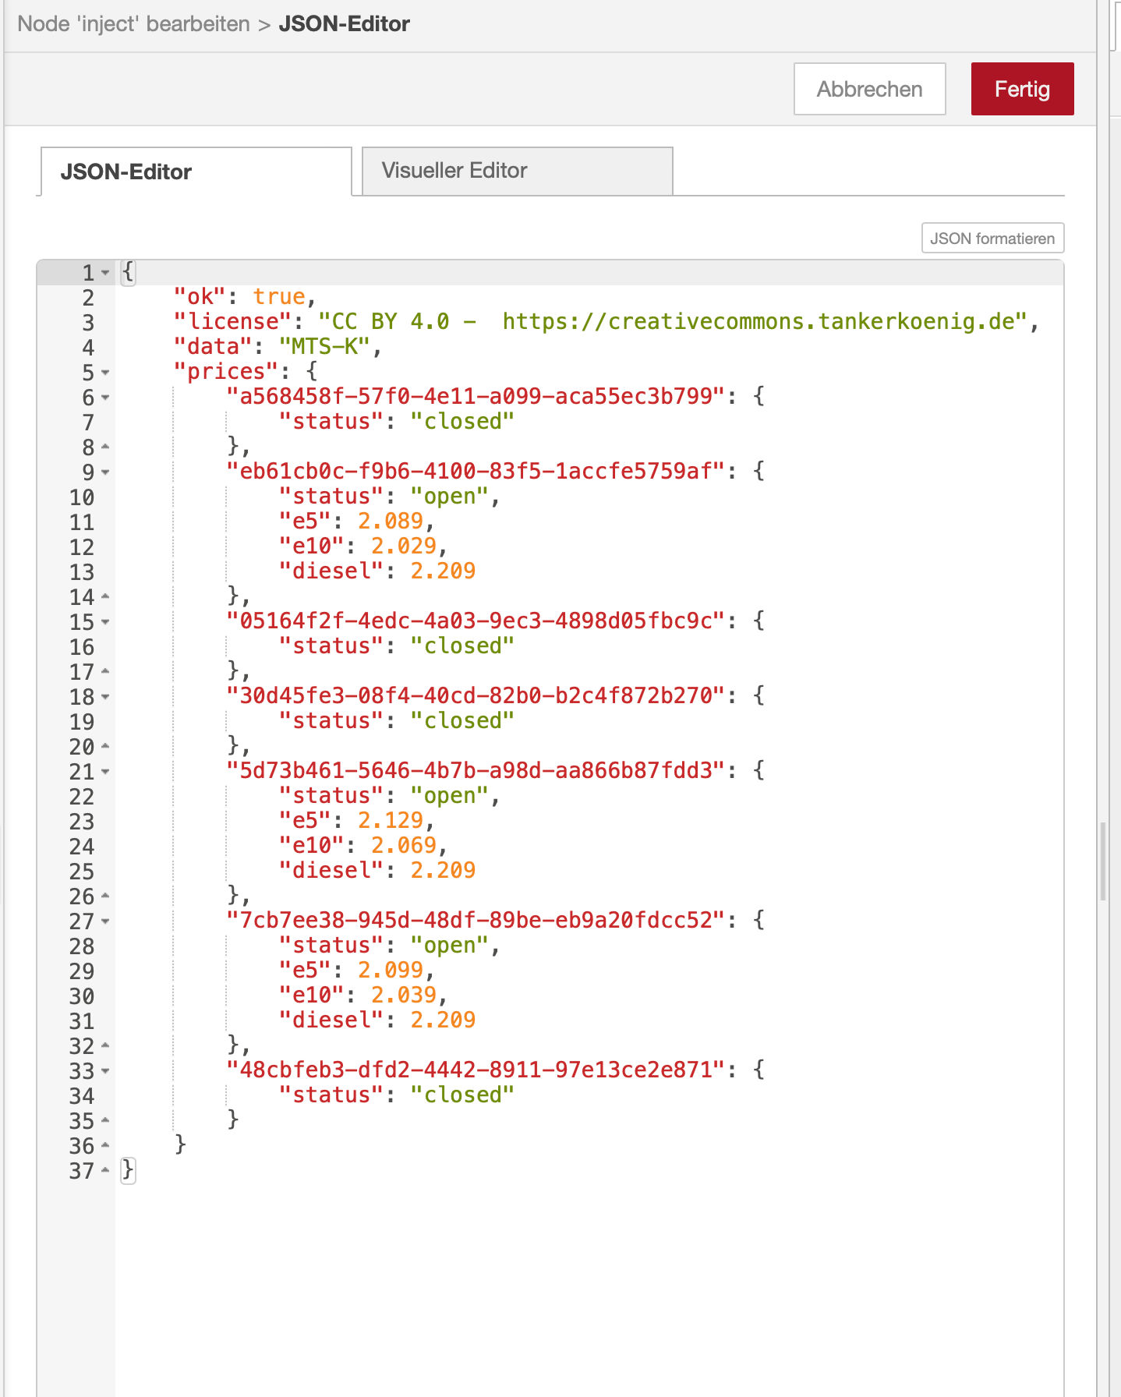The width and height of the screenshot is (1121, 1397).
Task: Collapse fold arrow at line 1
Action: [x=105, y=273]
